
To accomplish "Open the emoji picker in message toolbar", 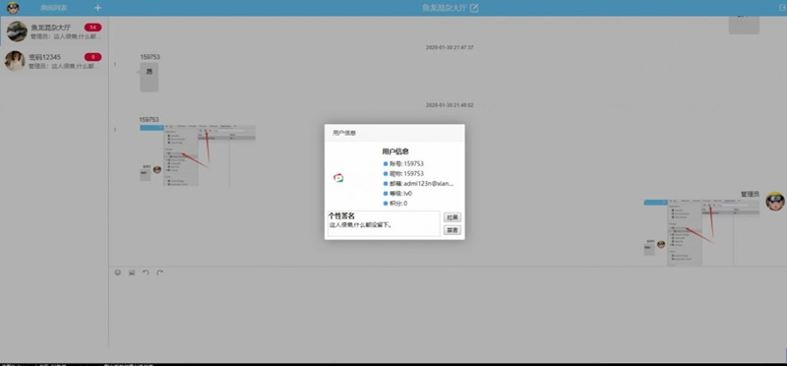I will [x=118, y=273].
